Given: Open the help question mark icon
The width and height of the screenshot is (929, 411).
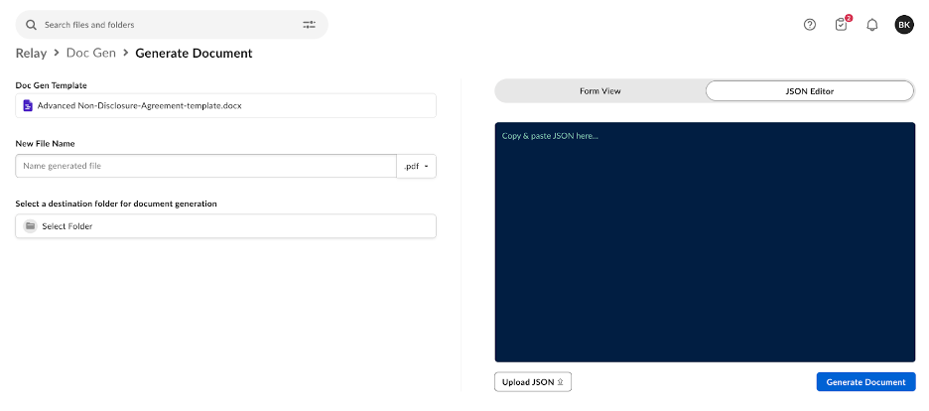Looking at the screenshot, I should pos(810,25).
